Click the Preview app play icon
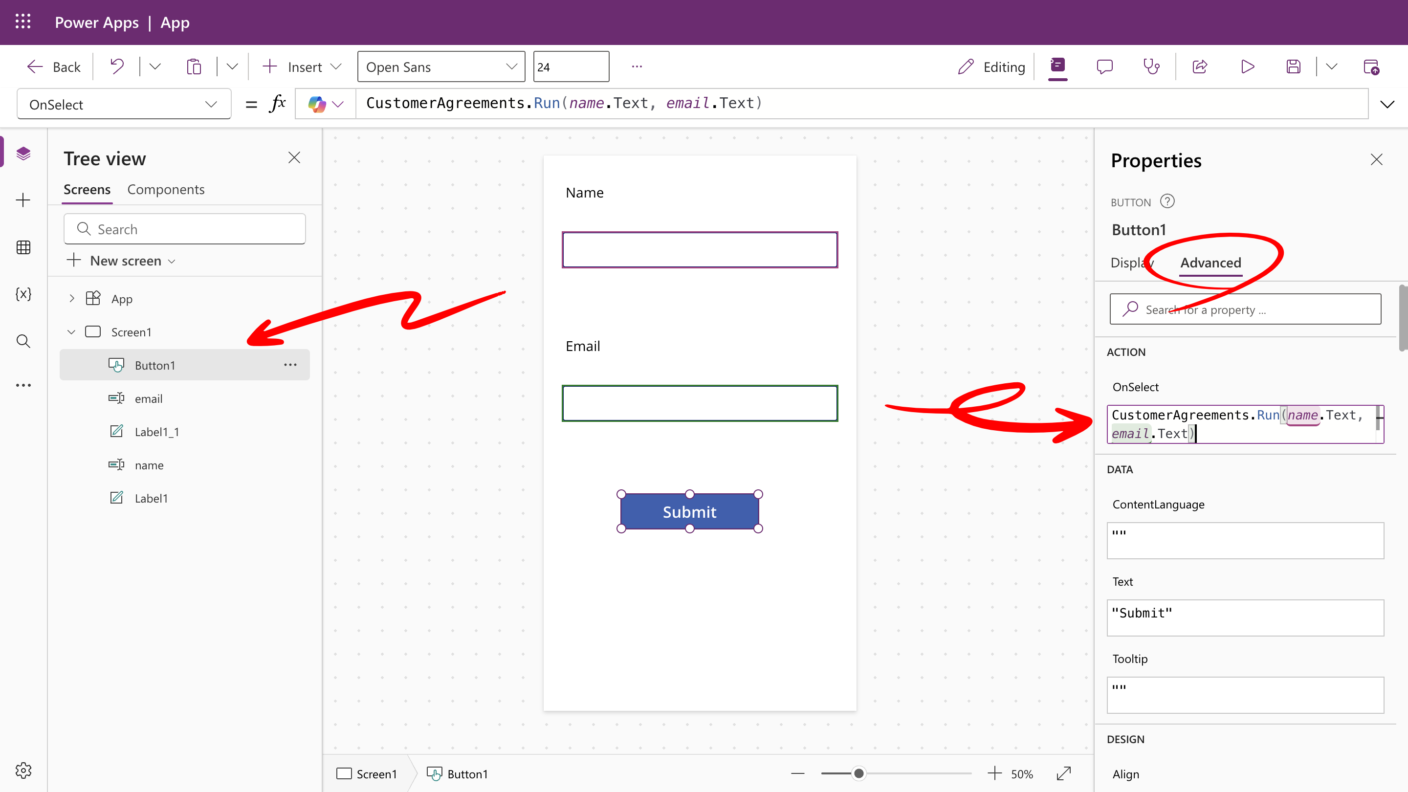The height and width of the screenshot is (792, 1408). (x=1247, y=66)
